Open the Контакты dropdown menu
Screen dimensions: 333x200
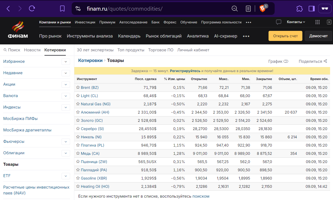pos(296,22)
